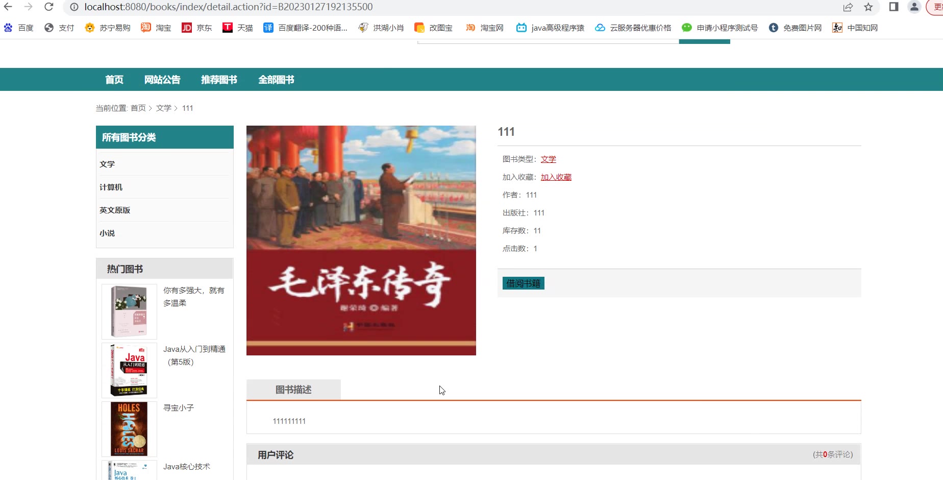This screenshot has height=480, width=943.
Task: Click the Java核心技术 title link
Action: (187, 467)
